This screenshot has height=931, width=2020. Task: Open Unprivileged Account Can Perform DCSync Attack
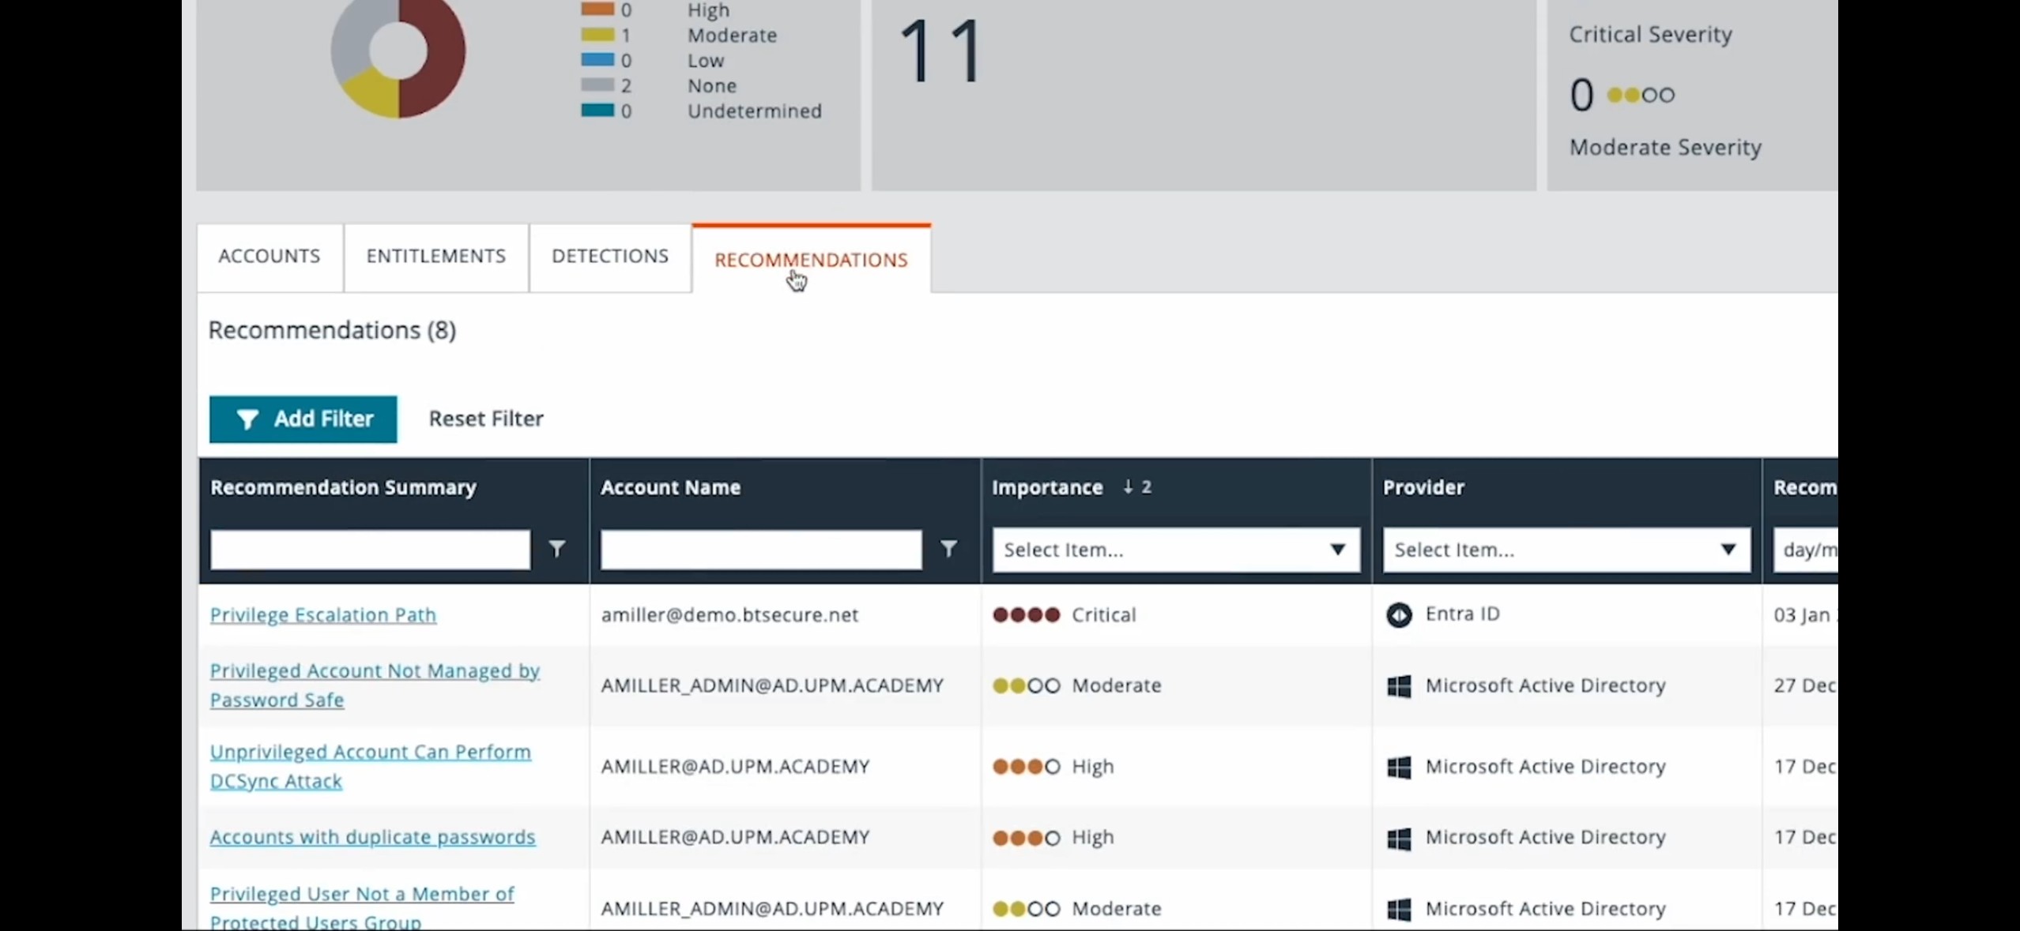coord(371,765)
